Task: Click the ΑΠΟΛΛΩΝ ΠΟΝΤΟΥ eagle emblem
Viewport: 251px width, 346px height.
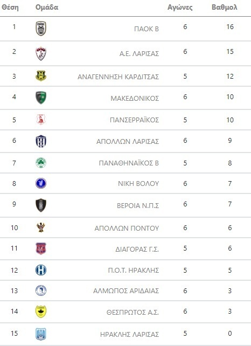Action: [41, 227]
